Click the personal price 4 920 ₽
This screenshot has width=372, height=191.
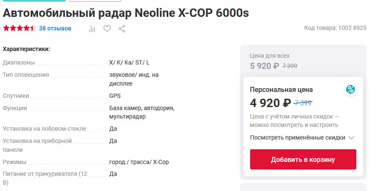click(x=270, y=103)
